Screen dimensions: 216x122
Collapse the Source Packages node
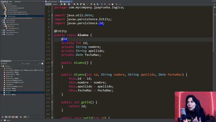(2, 6)
